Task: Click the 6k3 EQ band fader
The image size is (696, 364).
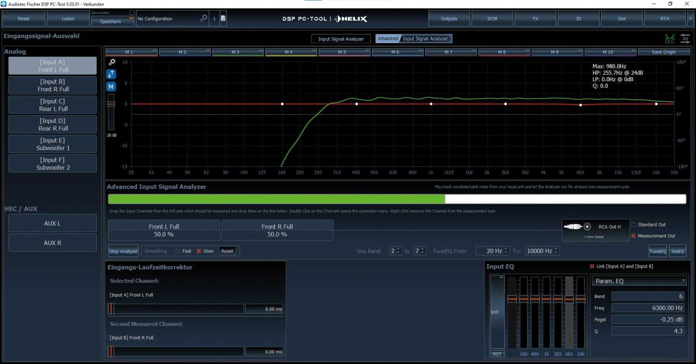Action: tap(569, 312)
